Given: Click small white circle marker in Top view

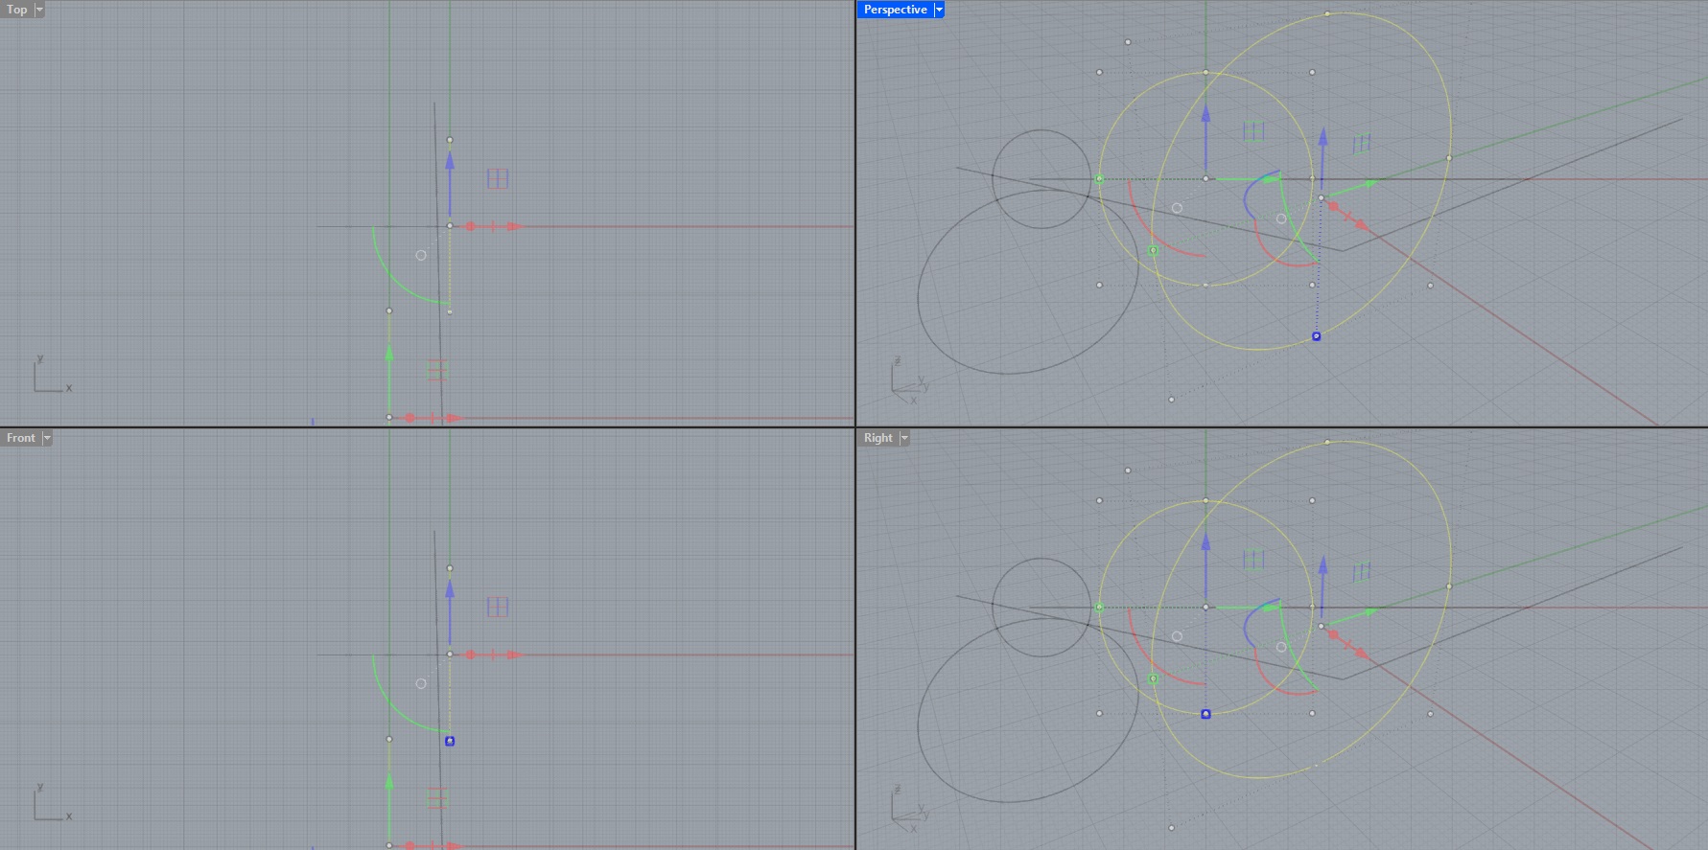Looking at the screenshot, I should tap(421, 255).
